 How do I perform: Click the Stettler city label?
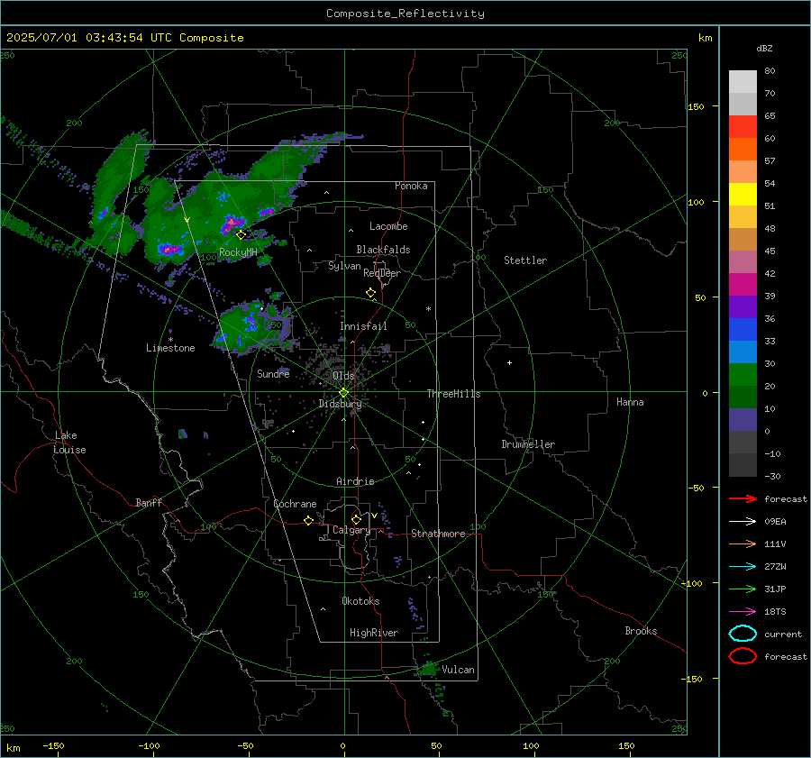coord(525,260)
